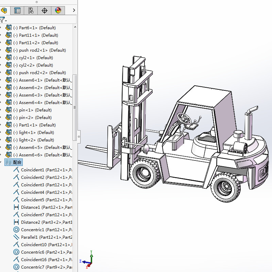
Task: Select Part11<2> component icon in tree
Action: click(x=8, y=42)
